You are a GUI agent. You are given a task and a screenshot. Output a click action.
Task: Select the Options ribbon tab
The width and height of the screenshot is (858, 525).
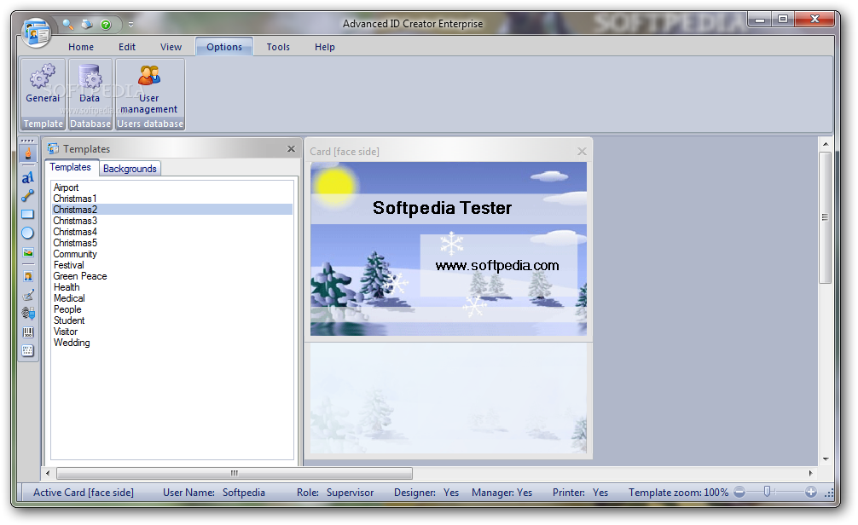(x=224, y=47)
